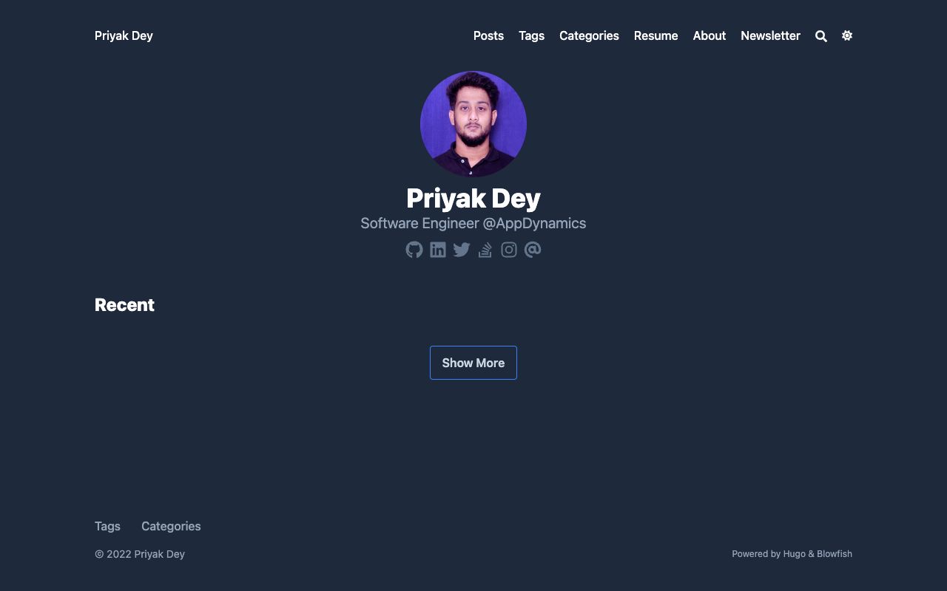Visit the About page
Image resolution: width=947 pixels, height=591 pixels.
(x=709, y=35)
